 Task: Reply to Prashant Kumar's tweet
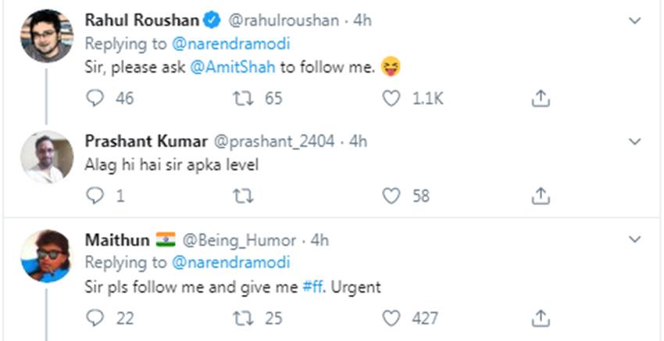tap(95, 196)
